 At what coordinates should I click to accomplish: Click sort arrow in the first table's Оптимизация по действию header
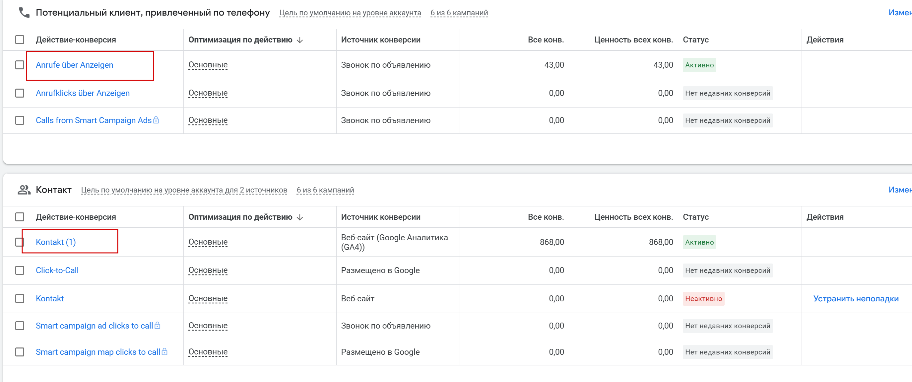[300, 40]
